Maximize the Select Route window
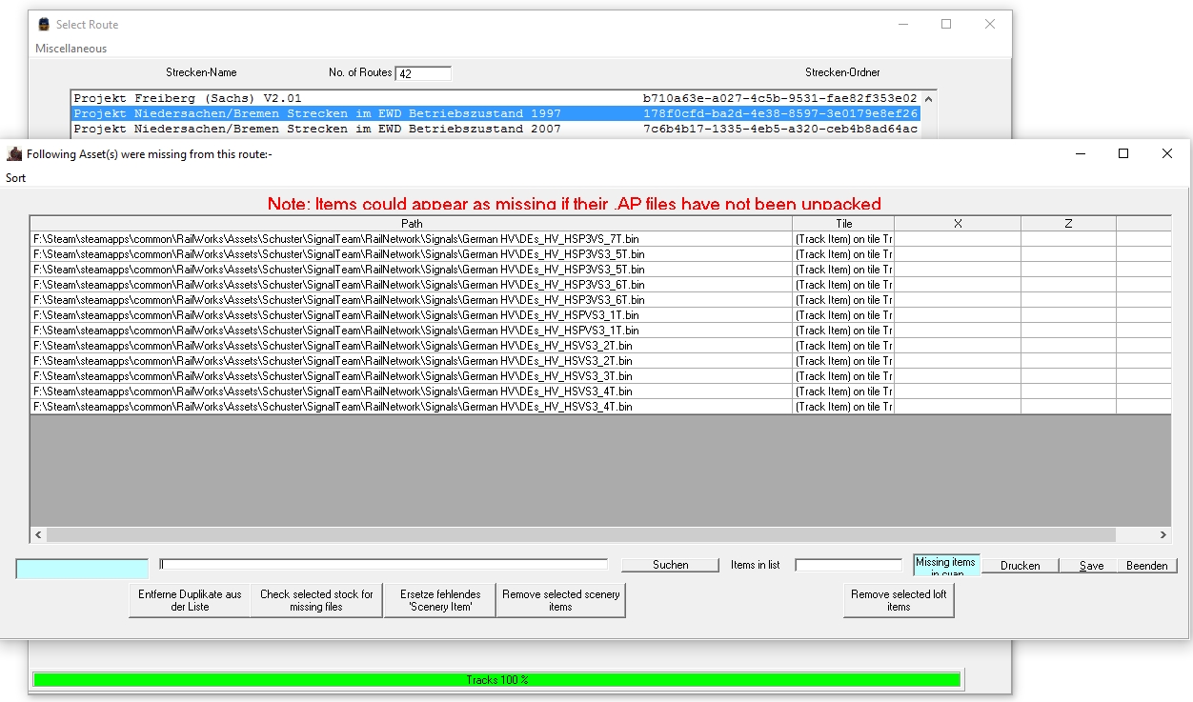Screen dimensions: 1193x702 tap(946, 24)
